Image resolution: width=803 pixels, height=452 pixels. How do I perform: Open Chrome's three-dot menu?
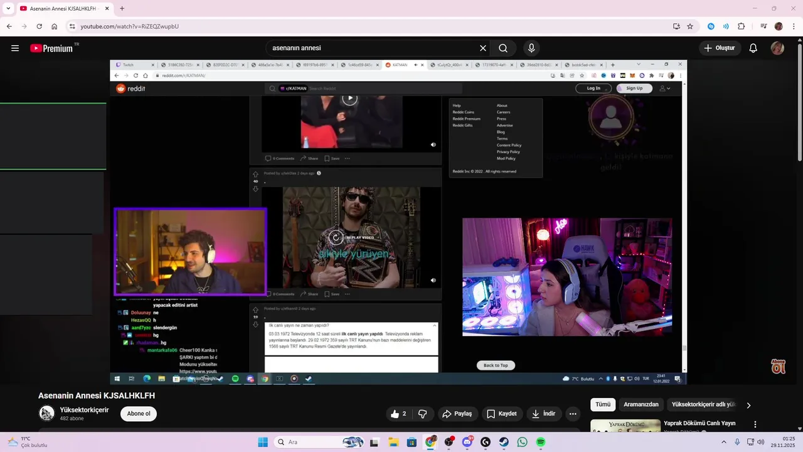(794, 26)
